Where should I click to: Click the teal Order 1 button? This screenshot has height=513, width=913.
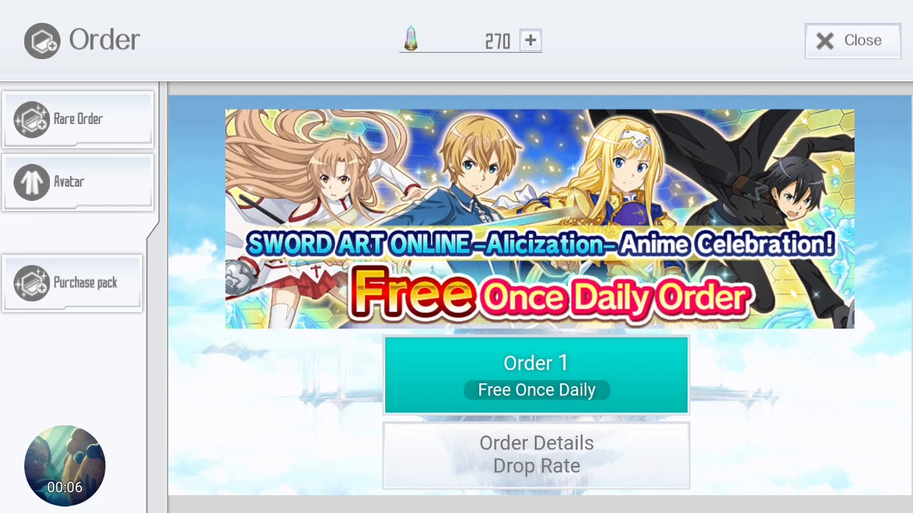point(536,375)
